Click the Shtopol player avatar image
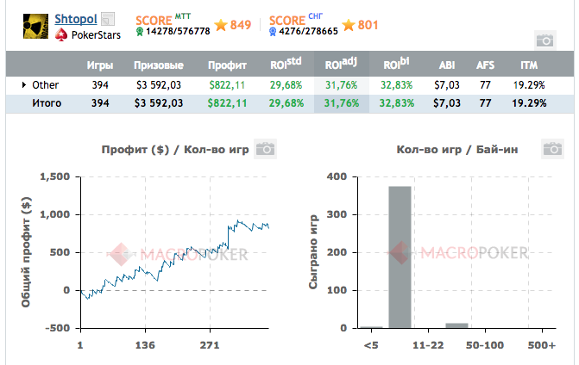 pos(35,26)
